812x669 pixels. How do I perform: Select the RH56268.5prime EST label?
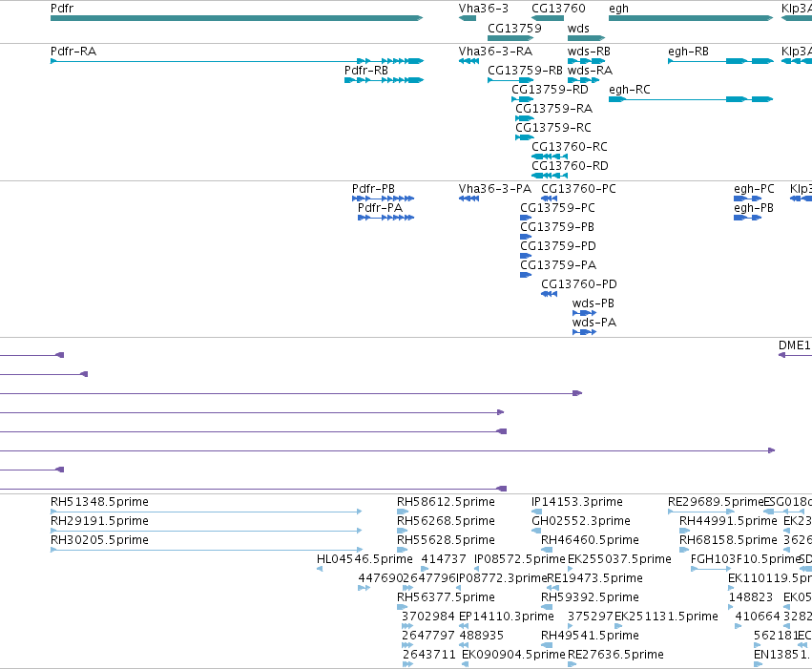446,521
